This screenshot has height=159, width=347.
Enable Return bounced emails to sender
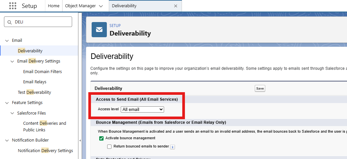pos(109,147)
